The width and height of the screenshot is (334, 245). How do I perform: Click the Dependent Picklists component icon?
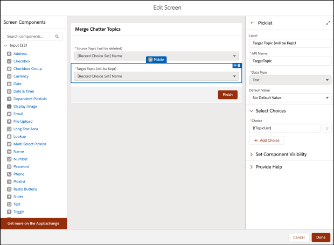(x=9, y=99)
